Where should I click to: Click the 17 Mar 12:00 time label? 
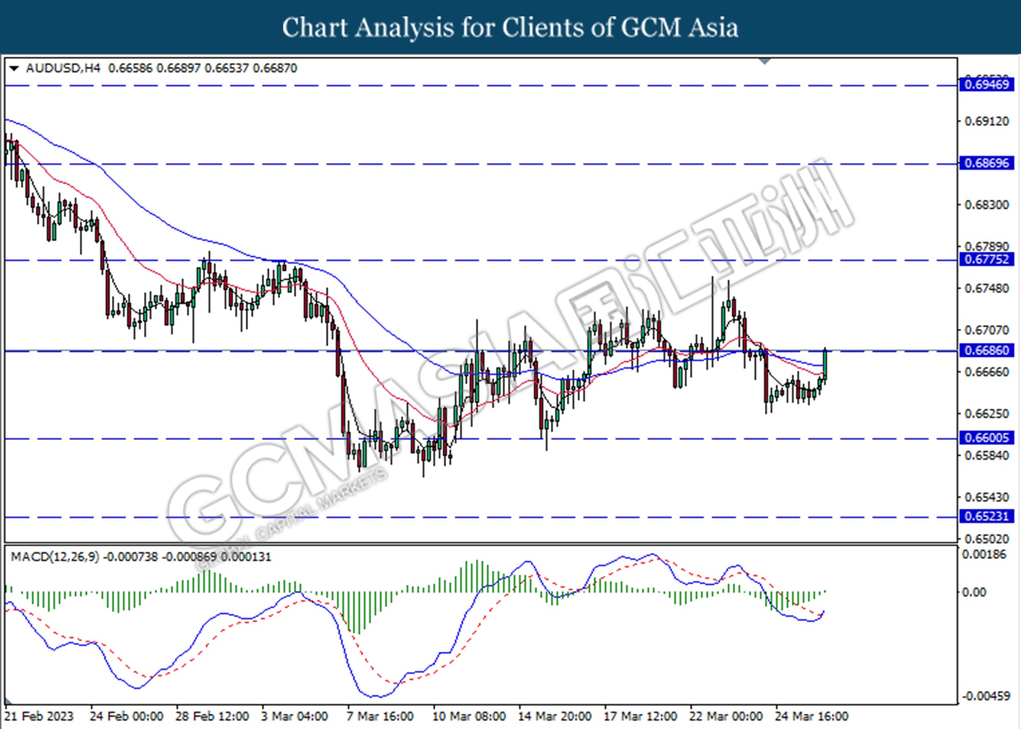640,716
